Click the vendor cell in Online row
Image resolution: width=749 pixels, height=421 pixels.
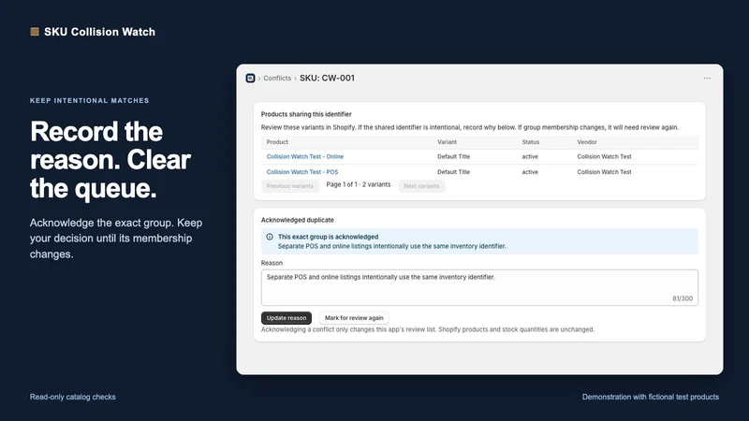(604, 156)
